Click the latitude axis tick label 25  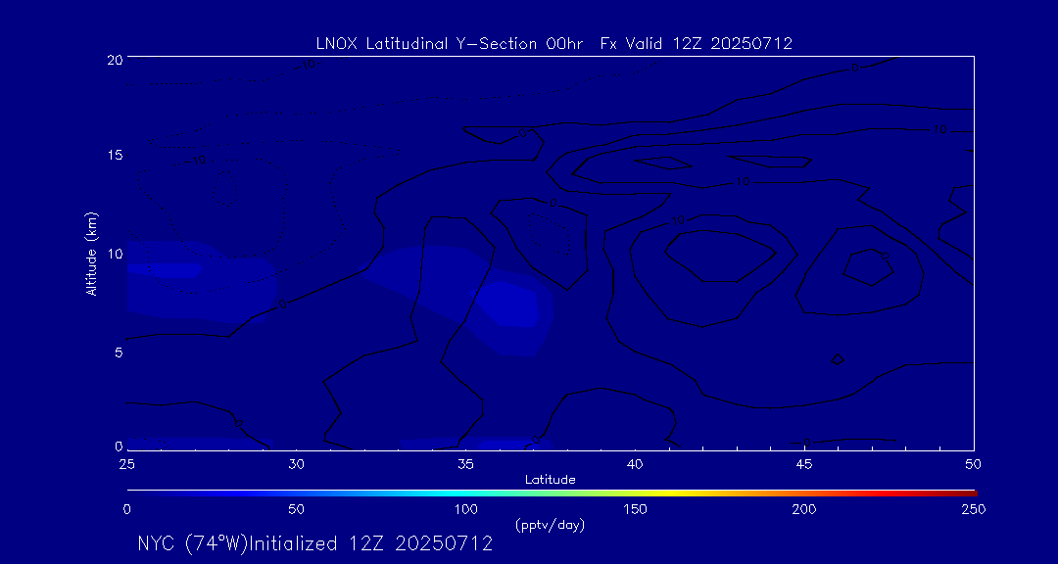(x=126, y=463)
